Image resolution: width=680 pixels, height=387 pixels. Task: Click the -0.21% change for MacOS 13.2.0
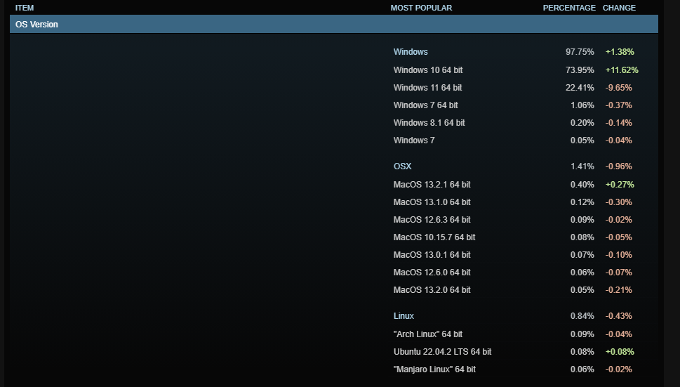point(619,290)
